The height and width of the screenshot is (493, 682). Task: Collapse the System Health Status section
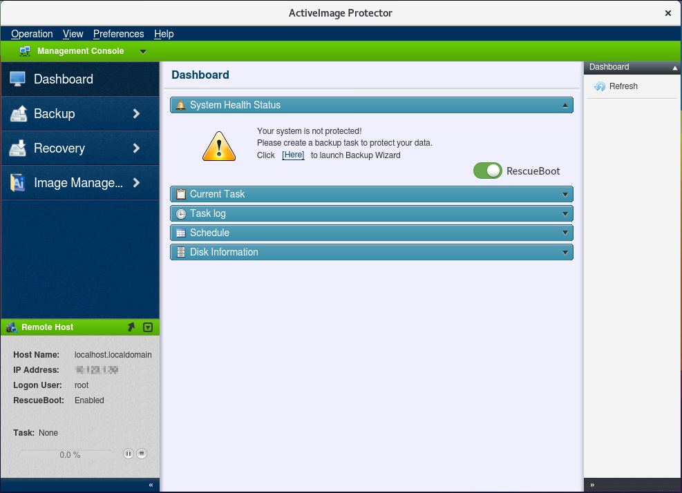[565, 105]
